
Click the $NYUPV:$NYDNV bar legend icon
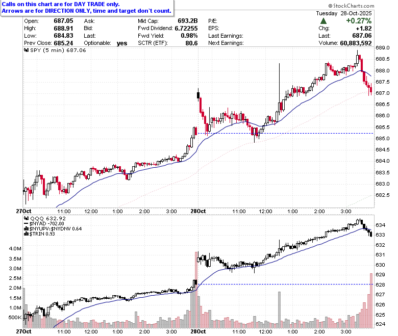[26, 229]
